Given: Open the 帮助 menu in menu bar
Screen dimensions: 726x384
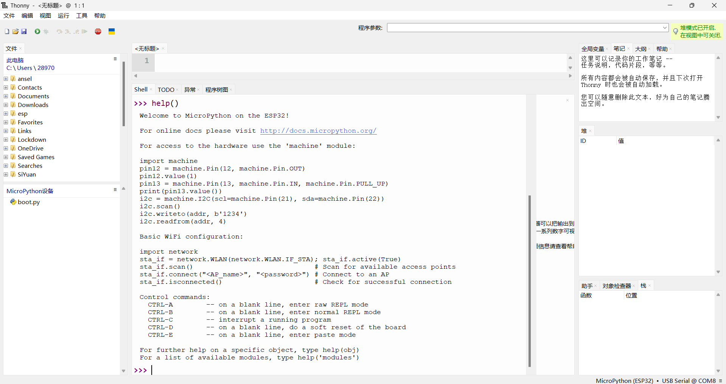Looking at the screenshot, I should pyautogui.click(x=100, y=15).
